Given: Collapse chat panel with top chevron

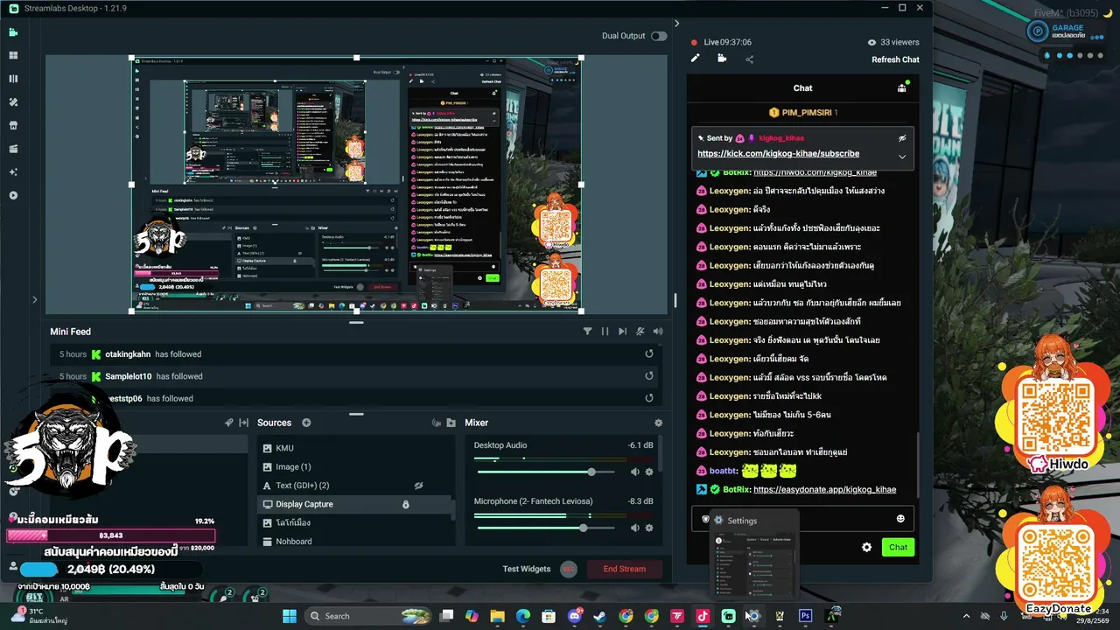Looking at the screenshot, I should click(676, 24).
